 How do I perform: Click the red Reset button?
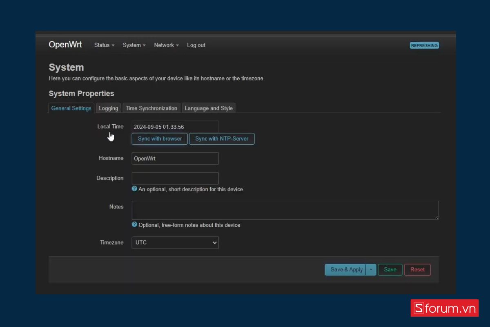(417, 269)
